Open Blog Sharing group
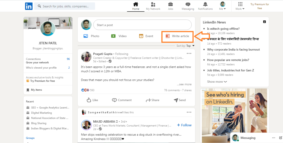Viewport: 283px width, 143px height. click(x=36, y=123)
